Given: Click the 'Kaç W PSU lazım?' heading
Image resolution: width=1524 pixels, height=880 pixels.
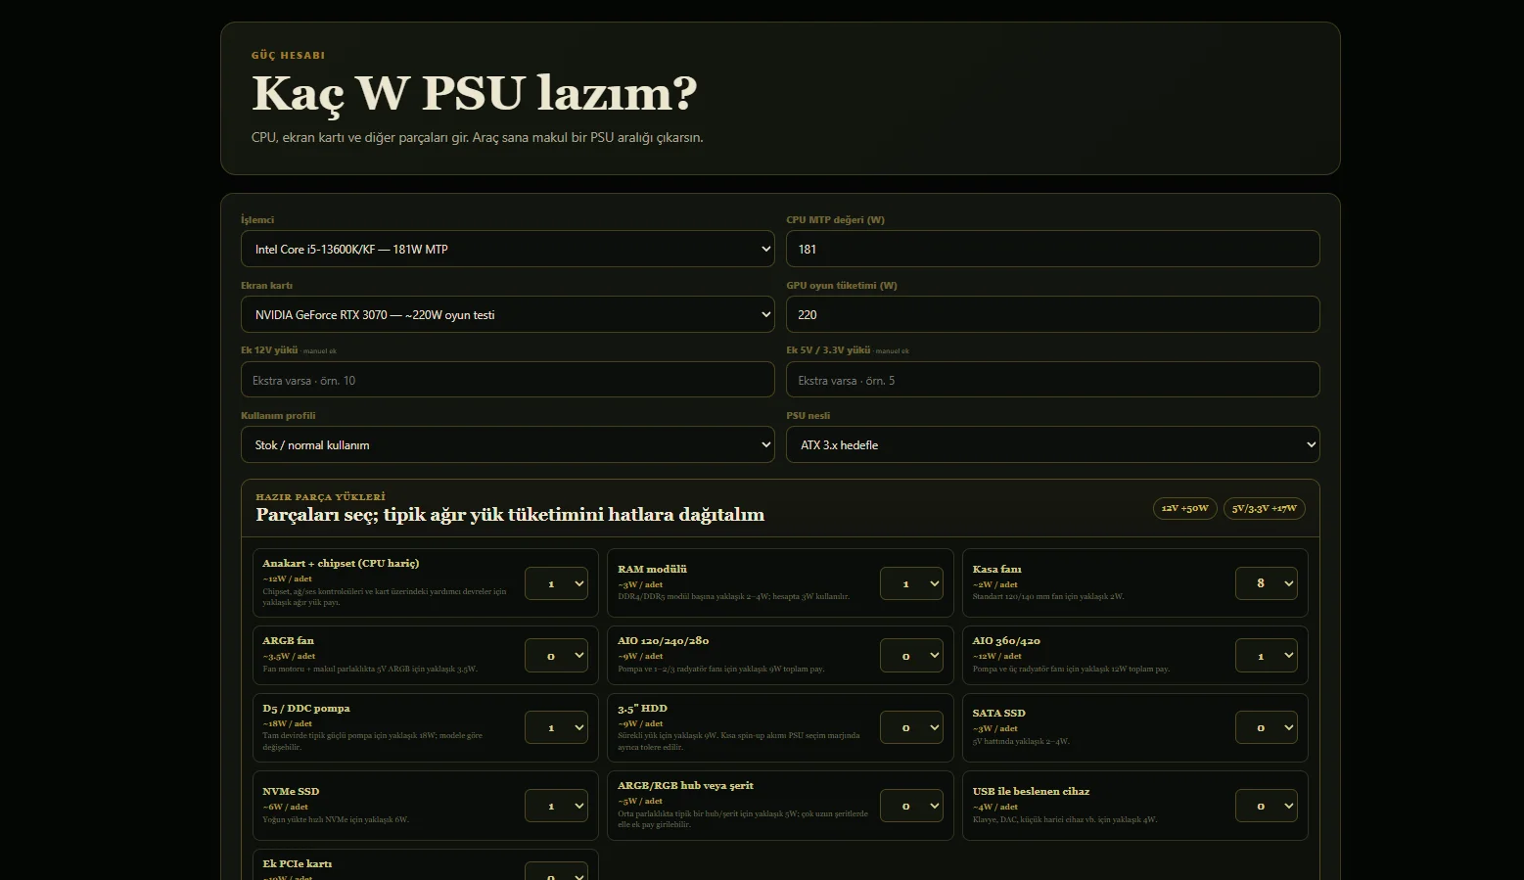Looking at the screenshot, I should coord(475,94).
